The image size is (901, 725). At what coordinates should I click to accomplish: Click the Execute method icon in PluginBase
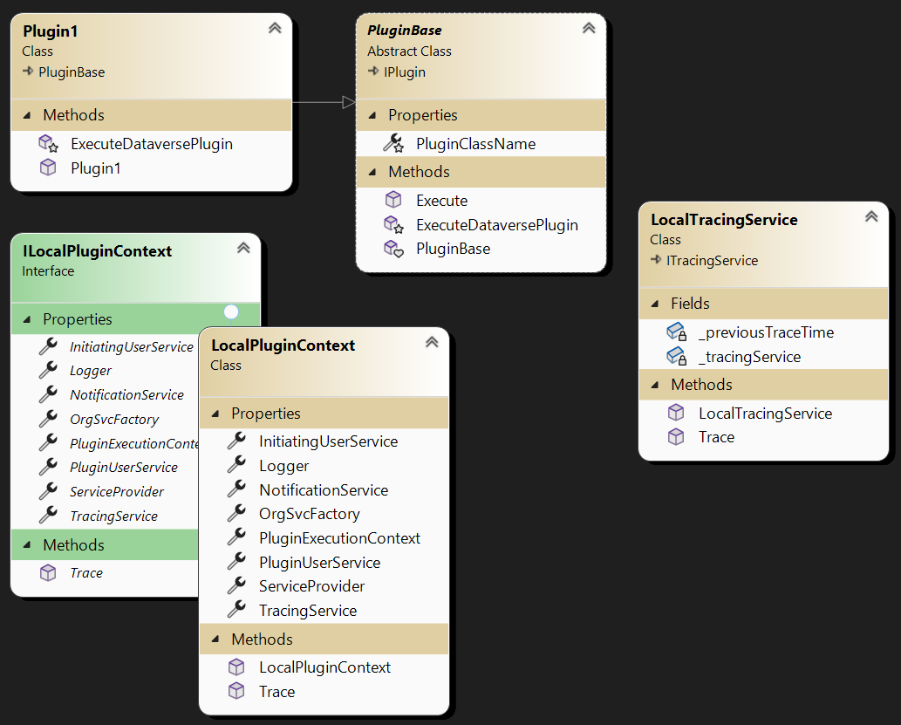[x=393, y=201]
